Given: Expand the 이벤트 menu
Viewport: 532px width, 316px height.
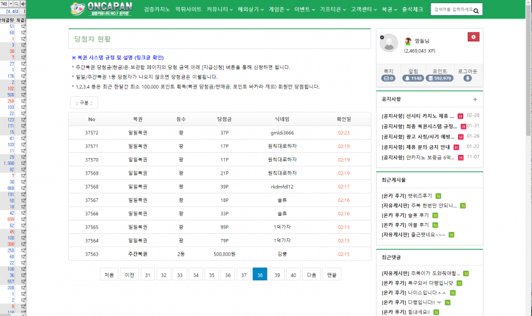Looking at the screenshot, I should pyautogui.click(x=305, y=10).
